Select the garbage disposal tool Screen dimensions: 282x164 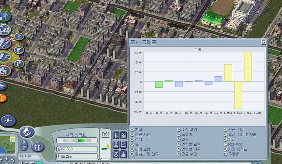19,64
